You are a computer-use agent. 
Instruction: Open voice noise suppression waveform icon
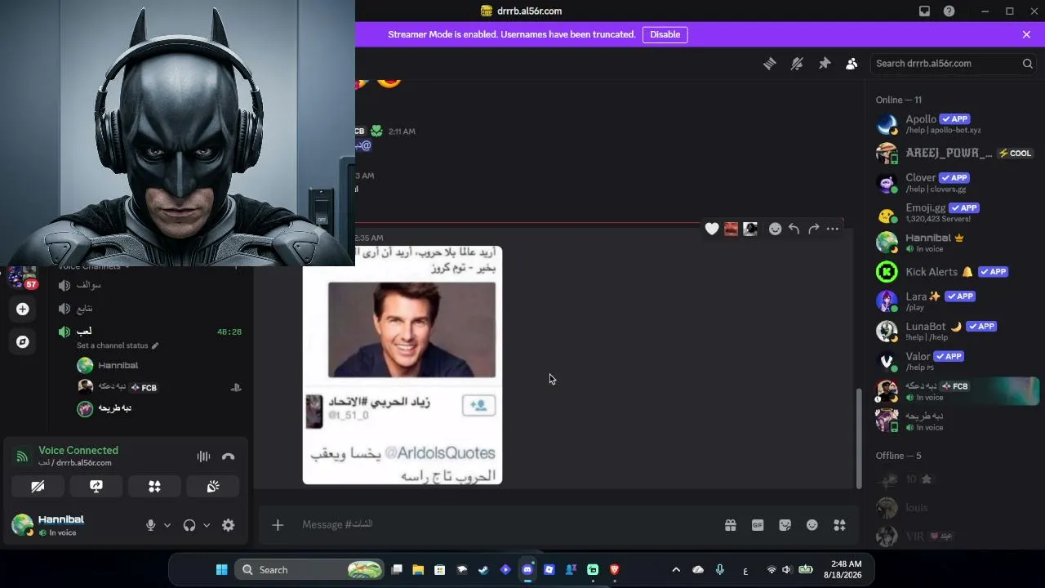point(203,457)
